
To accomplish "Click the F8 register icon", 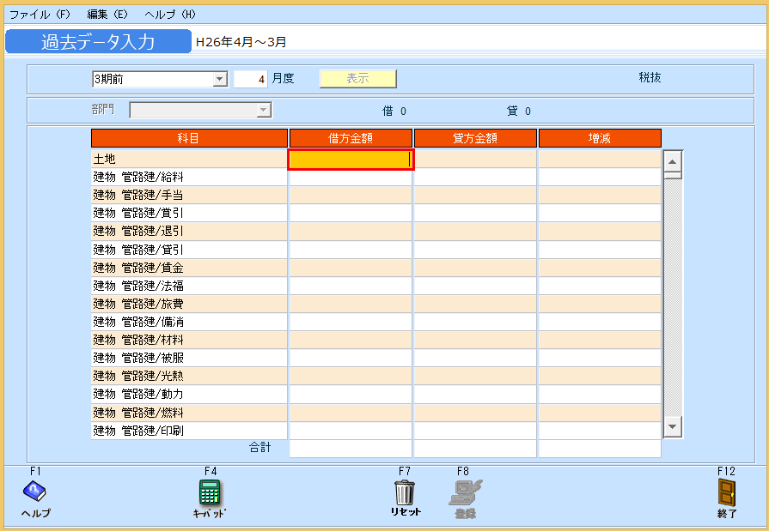I will (464, 492).
